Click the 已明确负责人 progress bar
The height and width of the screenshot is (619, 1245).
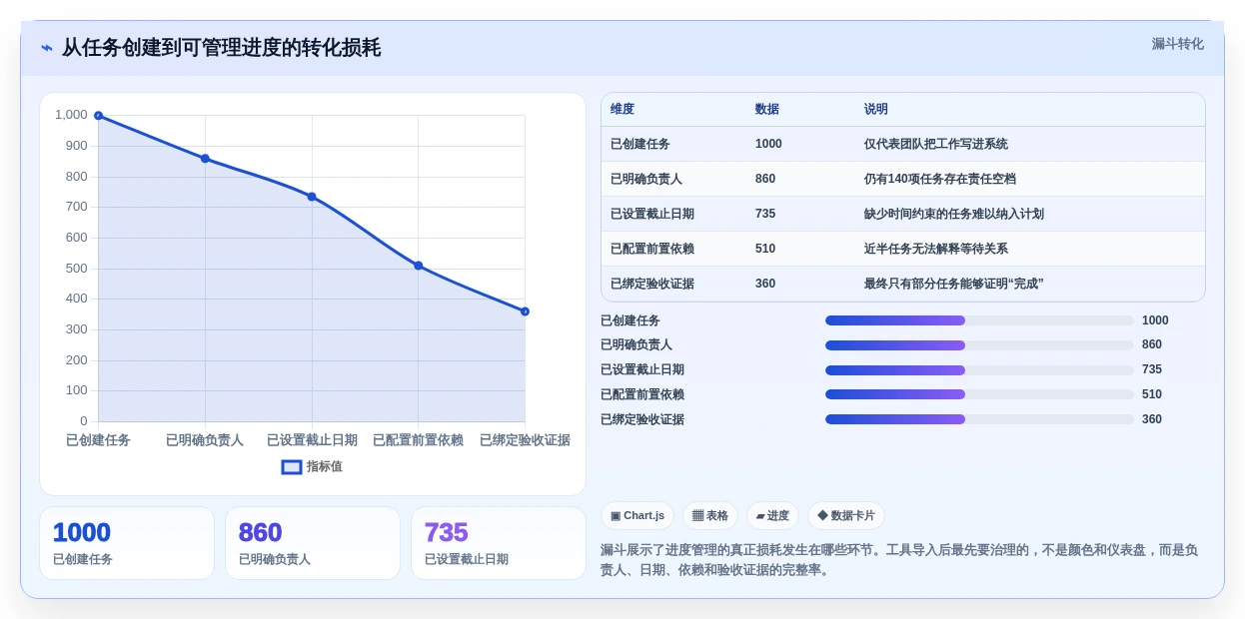[979, 345]
